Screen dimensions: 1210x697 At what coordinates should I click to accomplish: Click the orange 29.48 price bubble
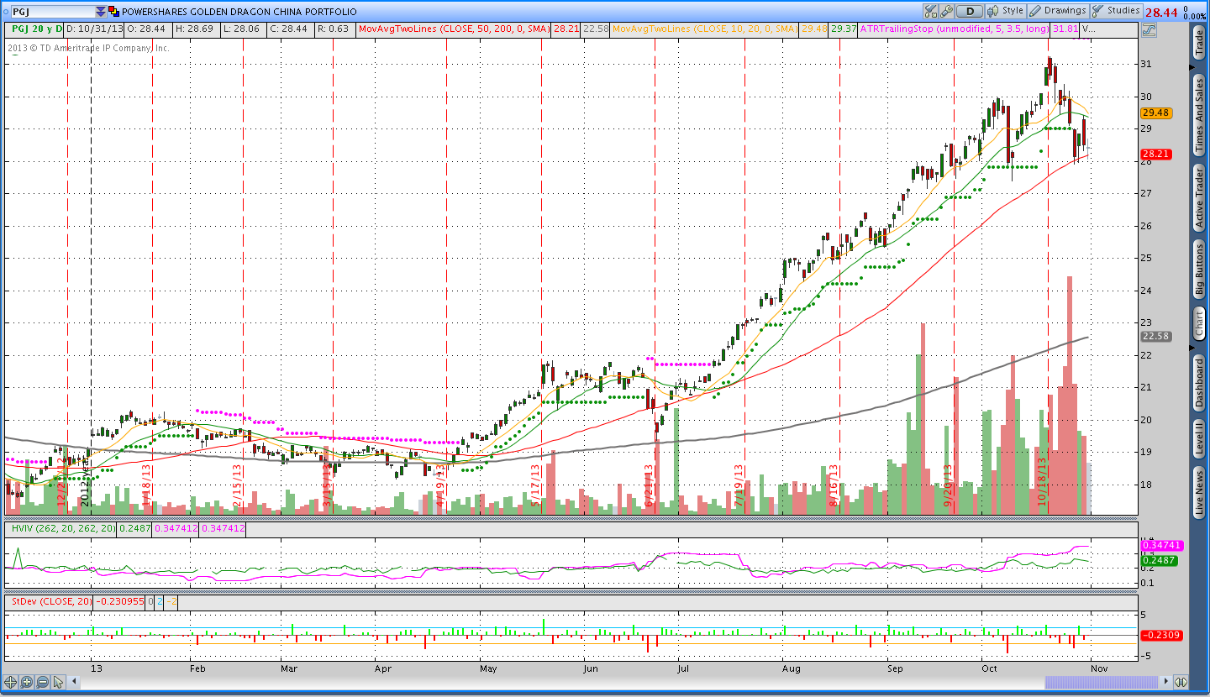click(1156, 113)
